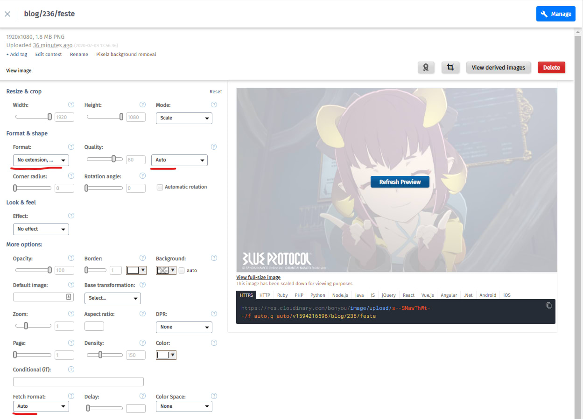The width and height of the screenshot is (583, 419).
Task: Switch to the Node.js code tab
Action: point(340,295)
